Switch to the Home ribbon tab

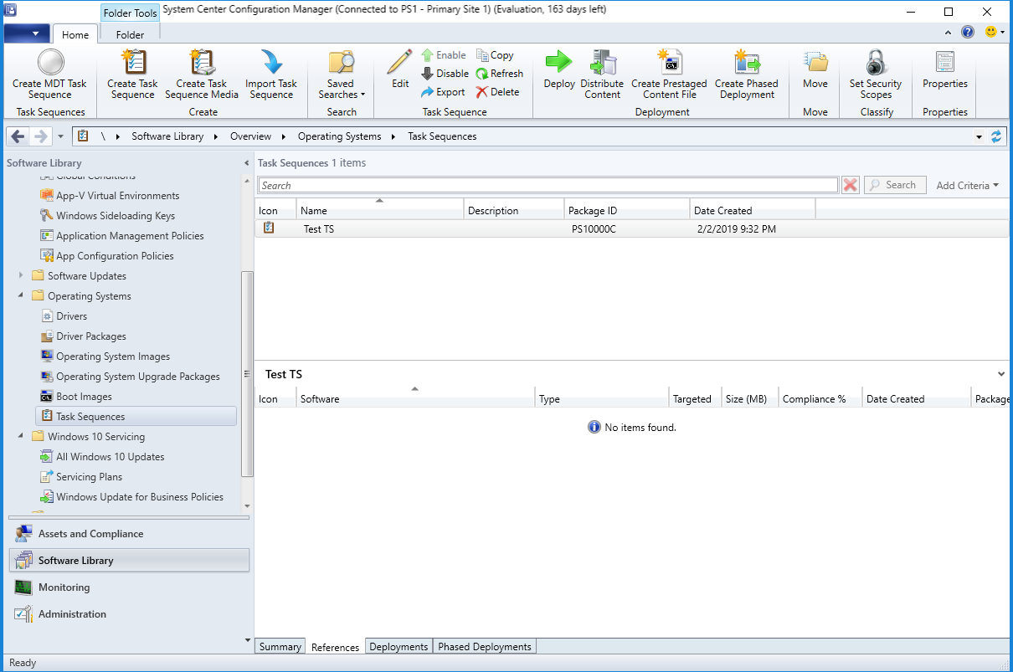[x=75, y=34]
